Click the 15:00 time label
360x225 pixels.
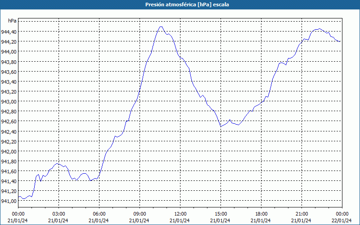click(x=220, y=214)
